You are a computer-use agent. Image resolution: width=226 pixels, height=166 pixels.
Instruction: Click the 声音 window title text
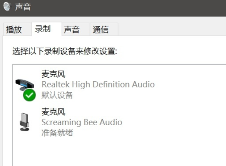[x=23, y=7]
